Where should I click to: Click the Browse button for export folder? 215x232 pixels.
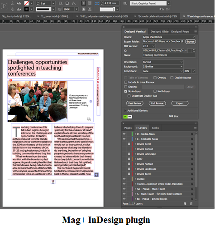[x=191, y=41]
